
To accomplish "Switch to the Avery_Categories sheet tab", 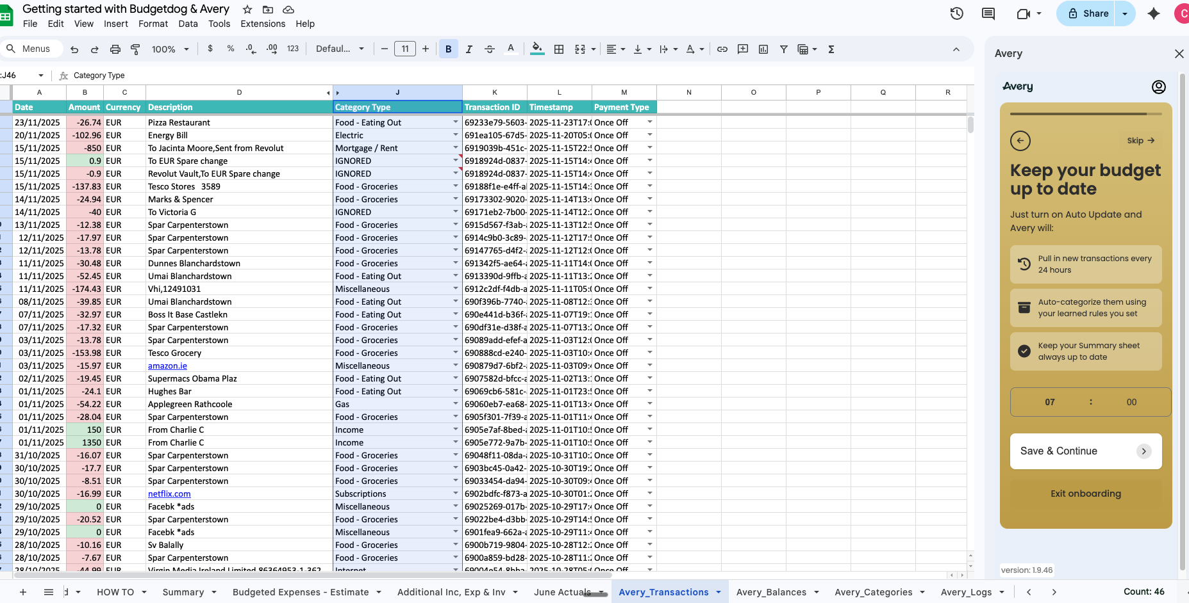I will [x=873, y=592].
